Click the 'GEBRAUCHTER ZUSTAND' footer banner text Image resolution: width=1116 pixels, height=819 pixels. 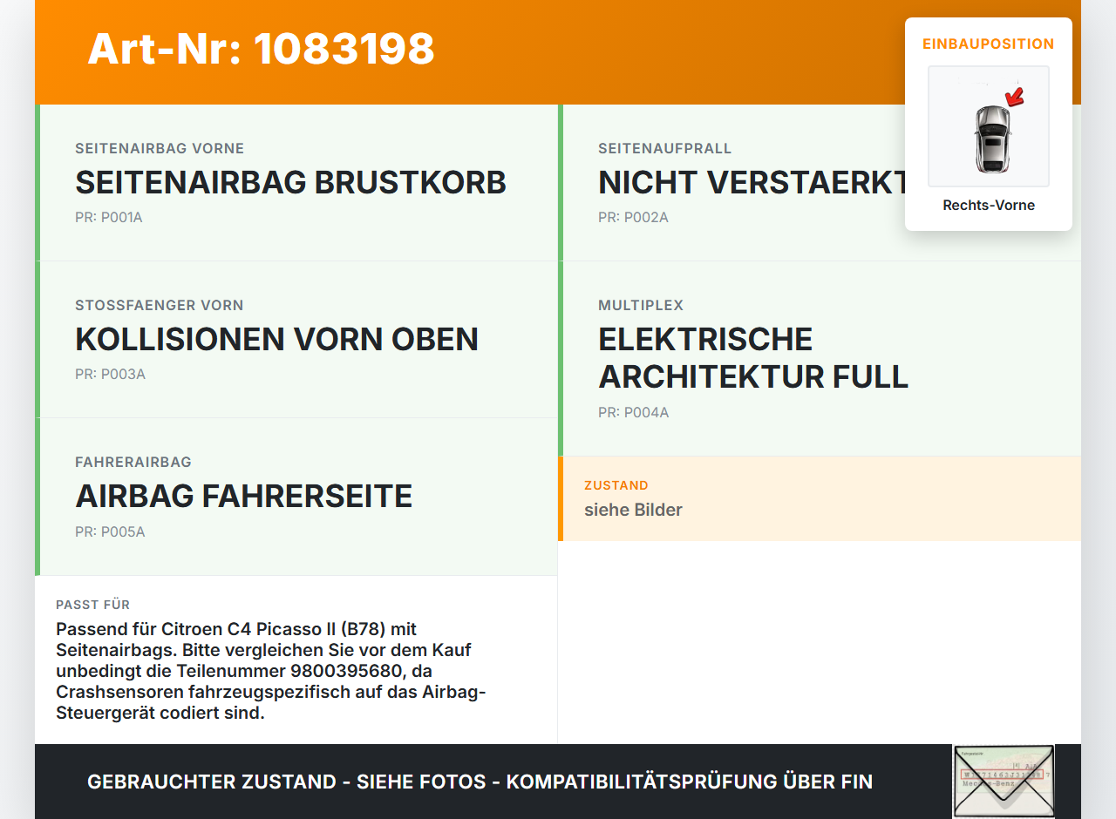coord(480,782)
